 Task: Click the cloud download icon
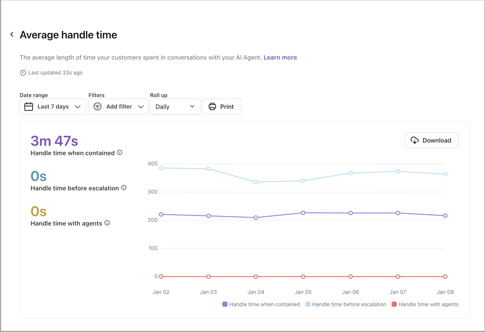pos(414,140)
